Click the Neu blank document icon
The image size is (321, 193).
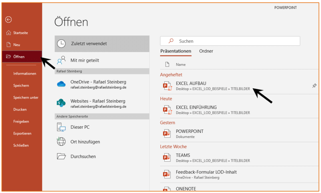tap(8, 44)
